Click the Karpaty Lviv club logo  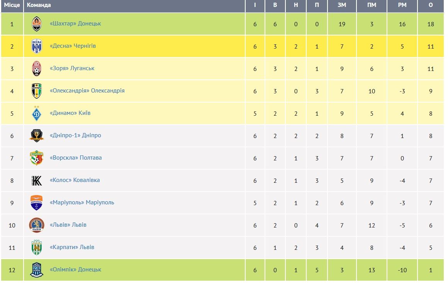click(x=37, y=248)
